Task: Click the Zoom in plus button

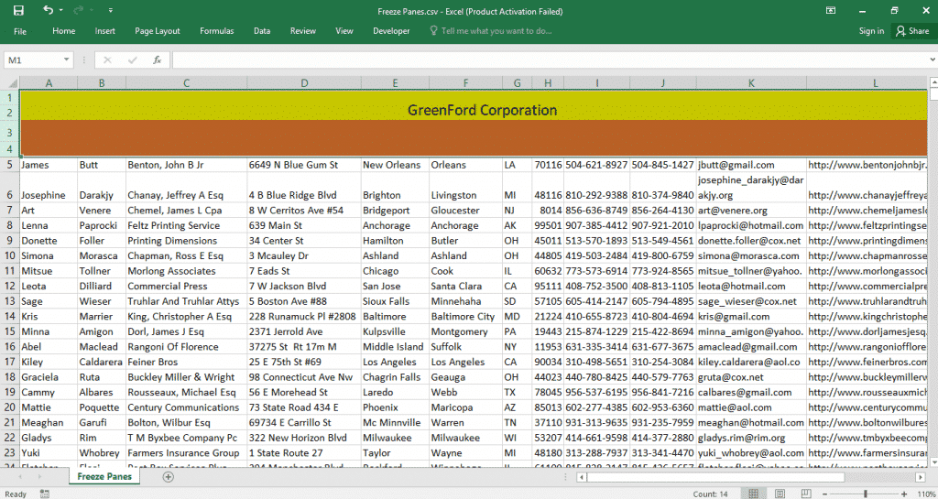Action: [x=904, y=494]
